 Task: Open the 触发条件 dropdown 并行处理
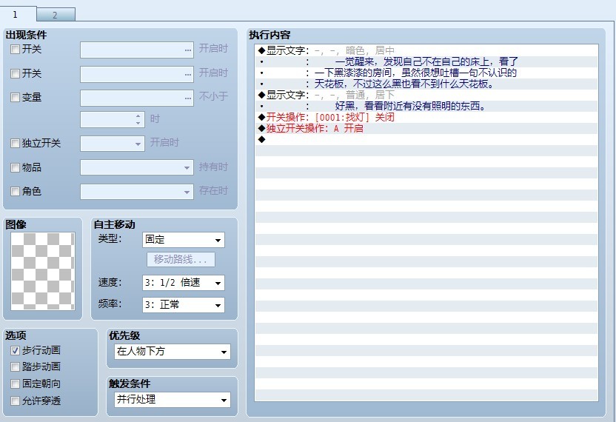click(172, 400)
